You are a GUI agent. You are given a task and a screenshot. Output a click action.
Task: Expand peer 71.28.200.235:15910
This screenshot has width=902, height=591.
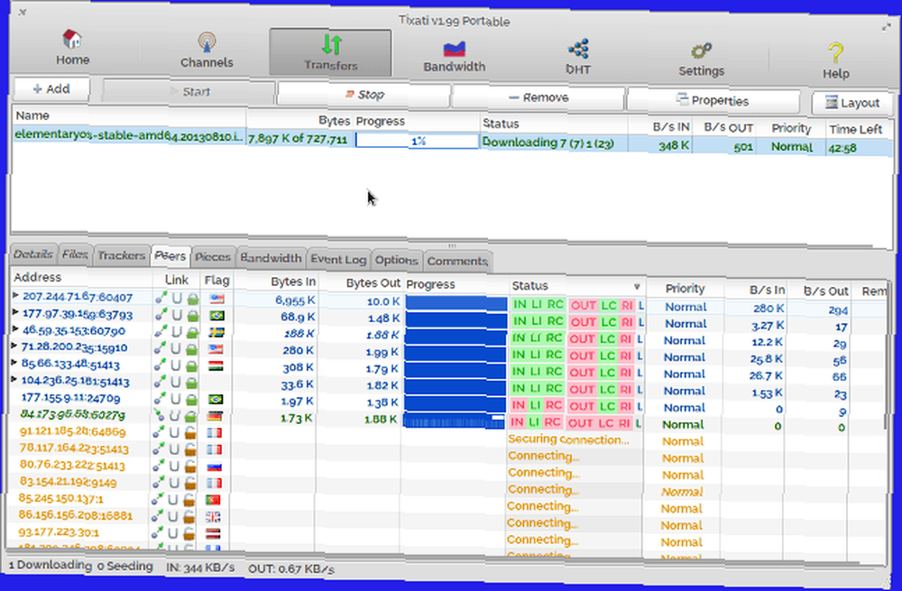point(14,346)
